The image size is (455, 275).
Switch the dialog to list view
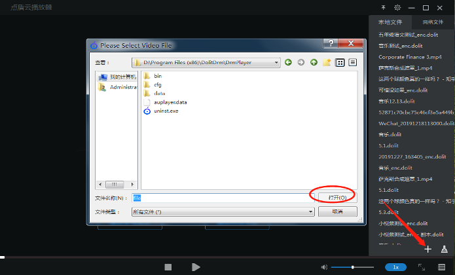[x=340, y=62]
